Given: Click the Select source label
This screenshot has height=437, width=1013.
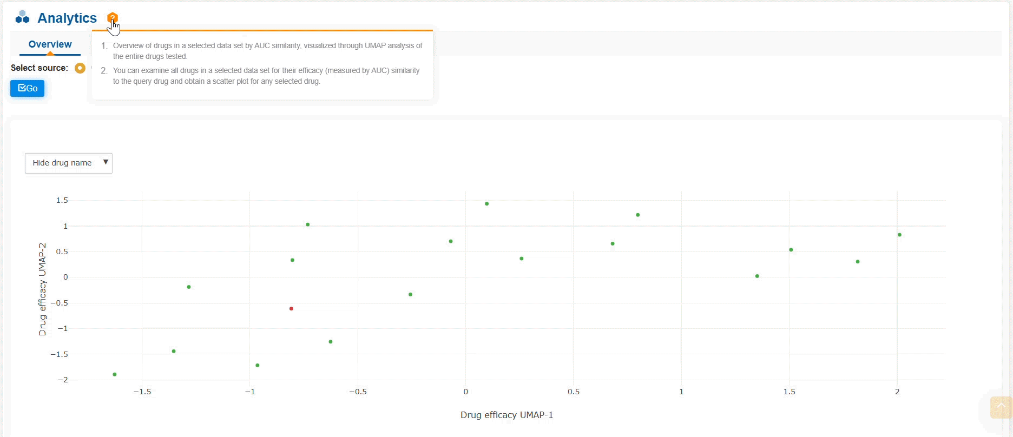Looking at the screenshot, I should coord(40,68).
